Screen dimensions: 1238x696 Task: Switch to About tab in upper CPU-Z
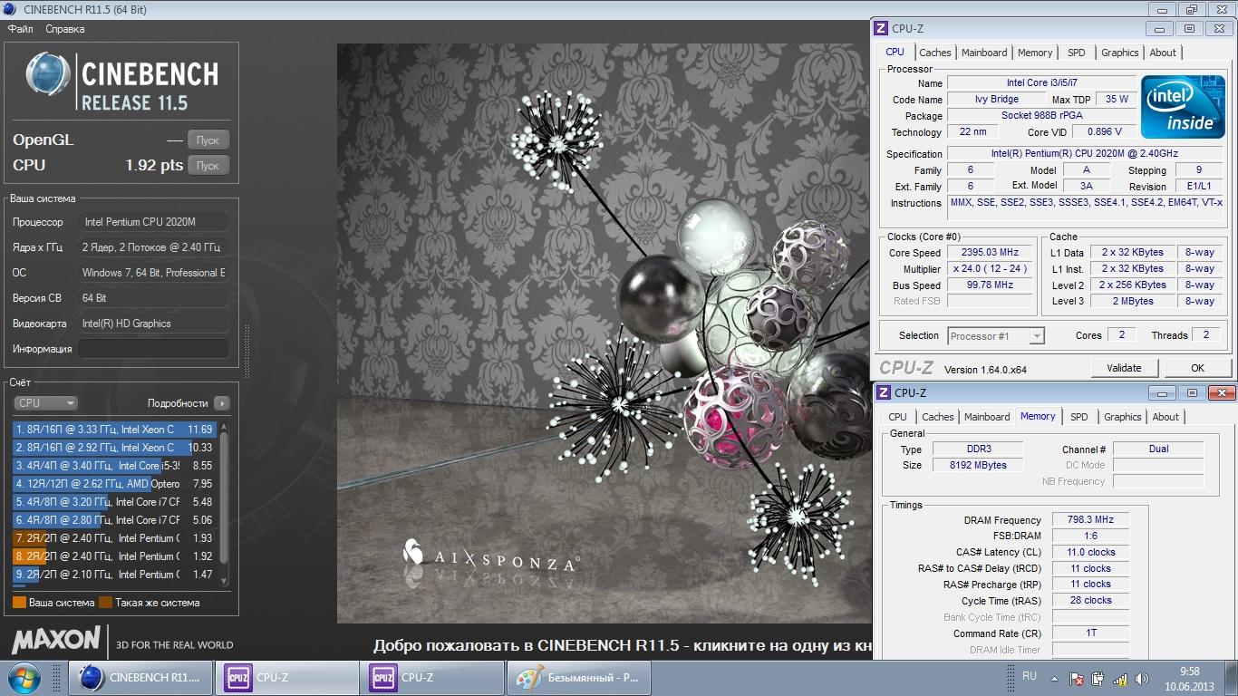pyautogui.click(x=1163, y=53)
